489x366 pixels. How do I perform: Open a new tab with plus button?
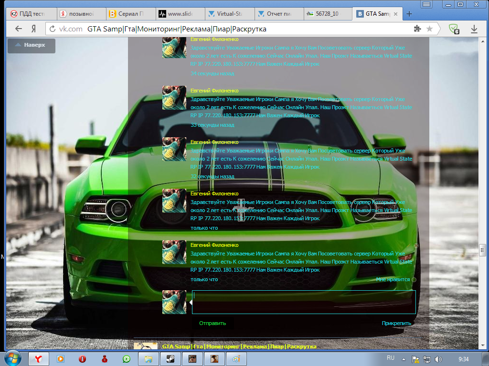pyautogui.click(x=409, y=14)
